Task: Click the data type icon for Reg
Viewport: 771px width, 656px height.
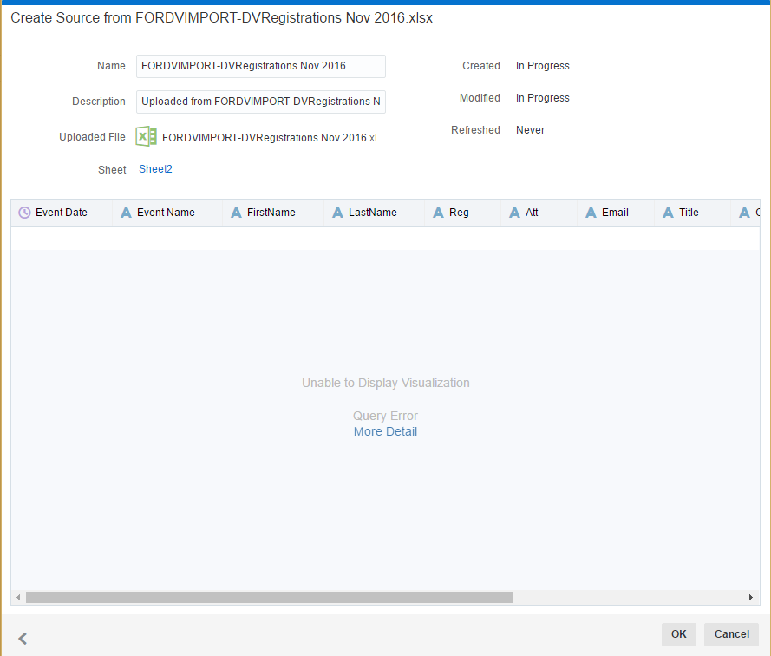Action: pyautogui.click(x=438, y=213)
